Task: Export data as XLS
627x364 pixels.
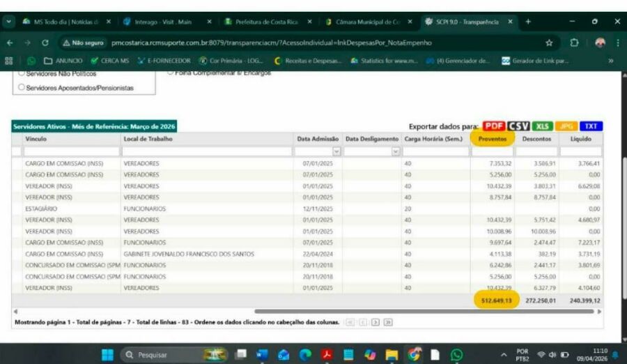Action: click(542, 126)
